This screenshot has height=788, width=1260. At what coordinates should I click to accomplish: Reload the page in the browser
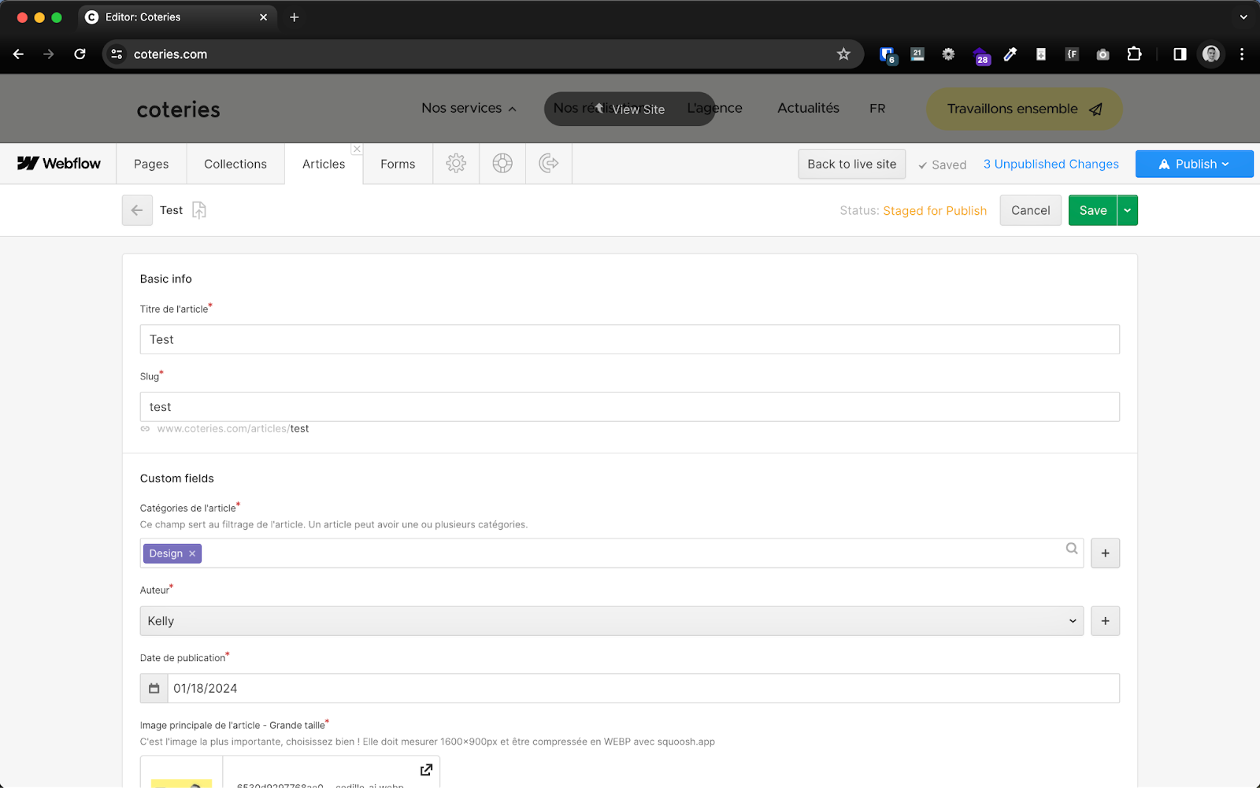(80, 54)
